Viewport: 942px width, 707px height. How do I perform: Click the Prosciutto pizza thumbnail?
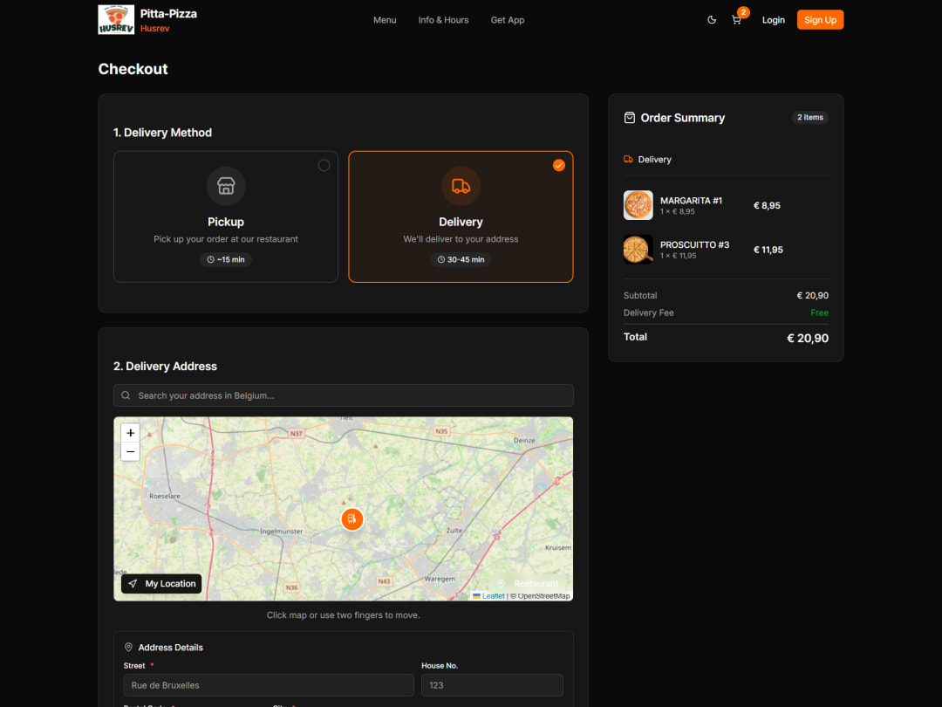pyautogui.click(x=638, y=250)
